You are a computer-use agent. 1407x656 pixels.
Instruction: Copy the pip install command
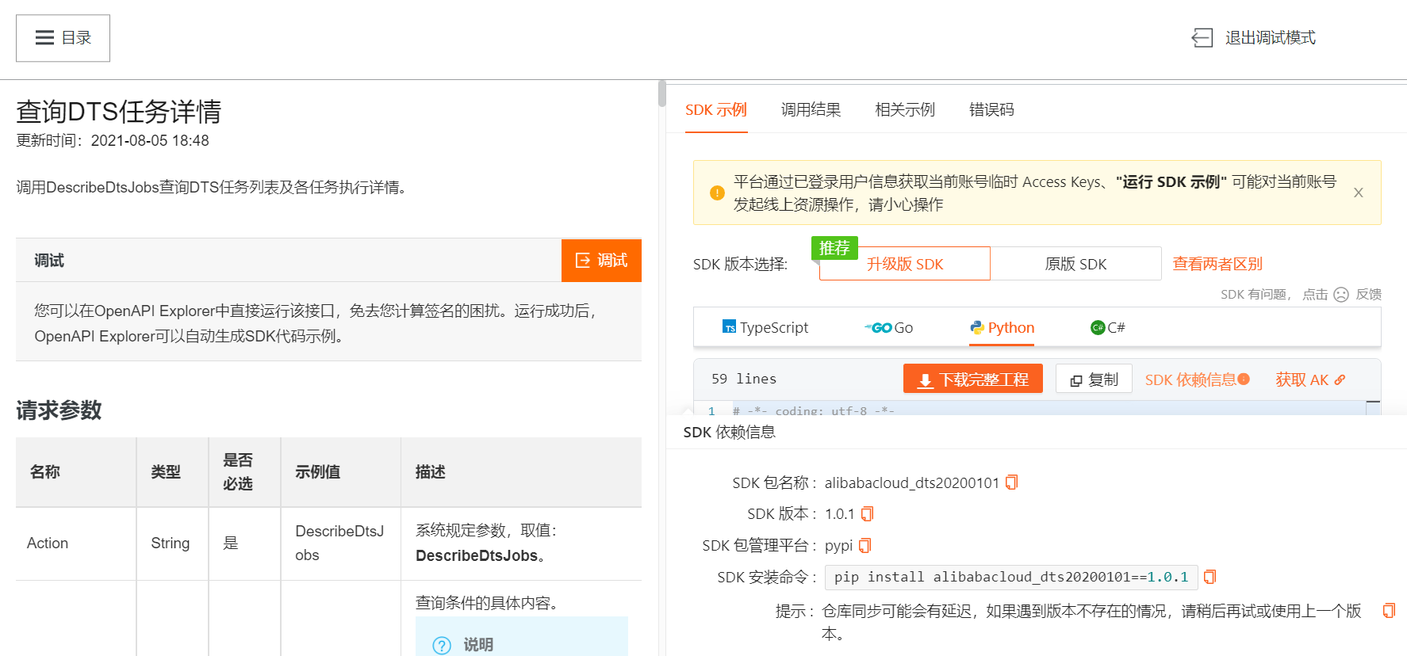1210,577
